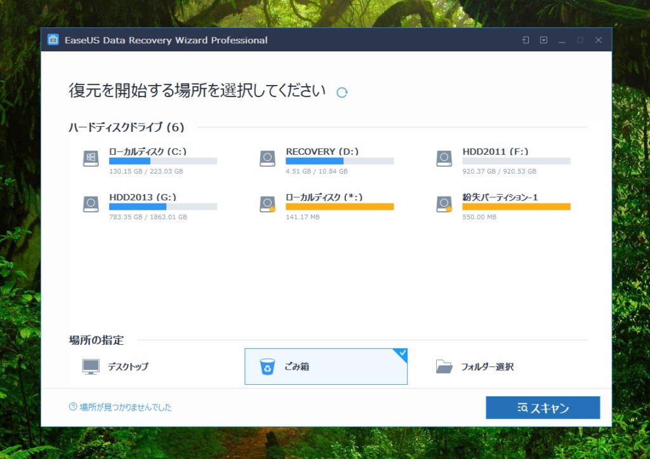650x459 pixels.
Task: Click the desktop monitor icon
Action: 91,366
